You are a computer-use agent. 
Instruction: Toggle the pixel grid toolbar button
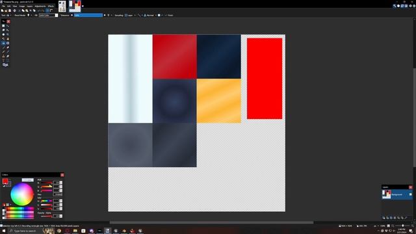tap(47, 10)
